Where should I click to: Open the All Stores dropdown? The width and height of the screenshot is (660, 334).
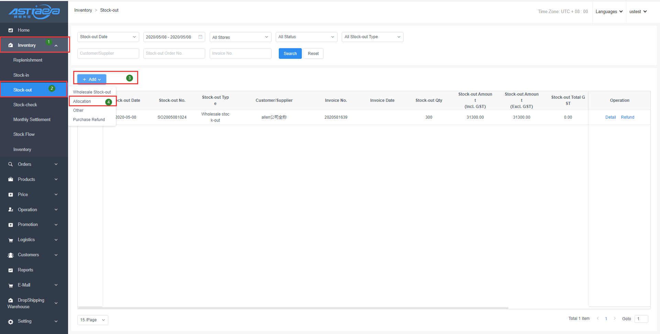tap(240, 37)
